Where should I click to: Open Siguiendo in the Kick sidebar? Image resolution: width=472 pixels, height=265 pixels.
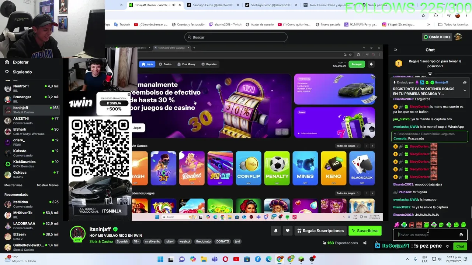tap(22, 72)
